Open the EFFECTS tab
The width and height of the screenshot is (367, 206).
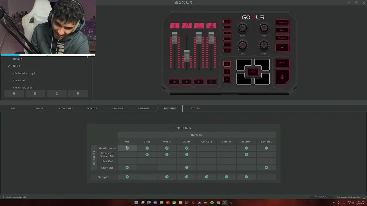pos(92,108)
